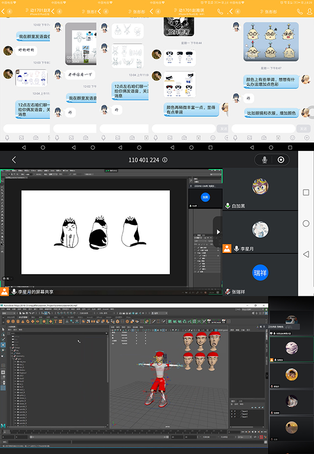Tap the back arrow in meeting header
The width and height of the screenshot is (314, 454).
pyautogui.click(x=14, y=160)
